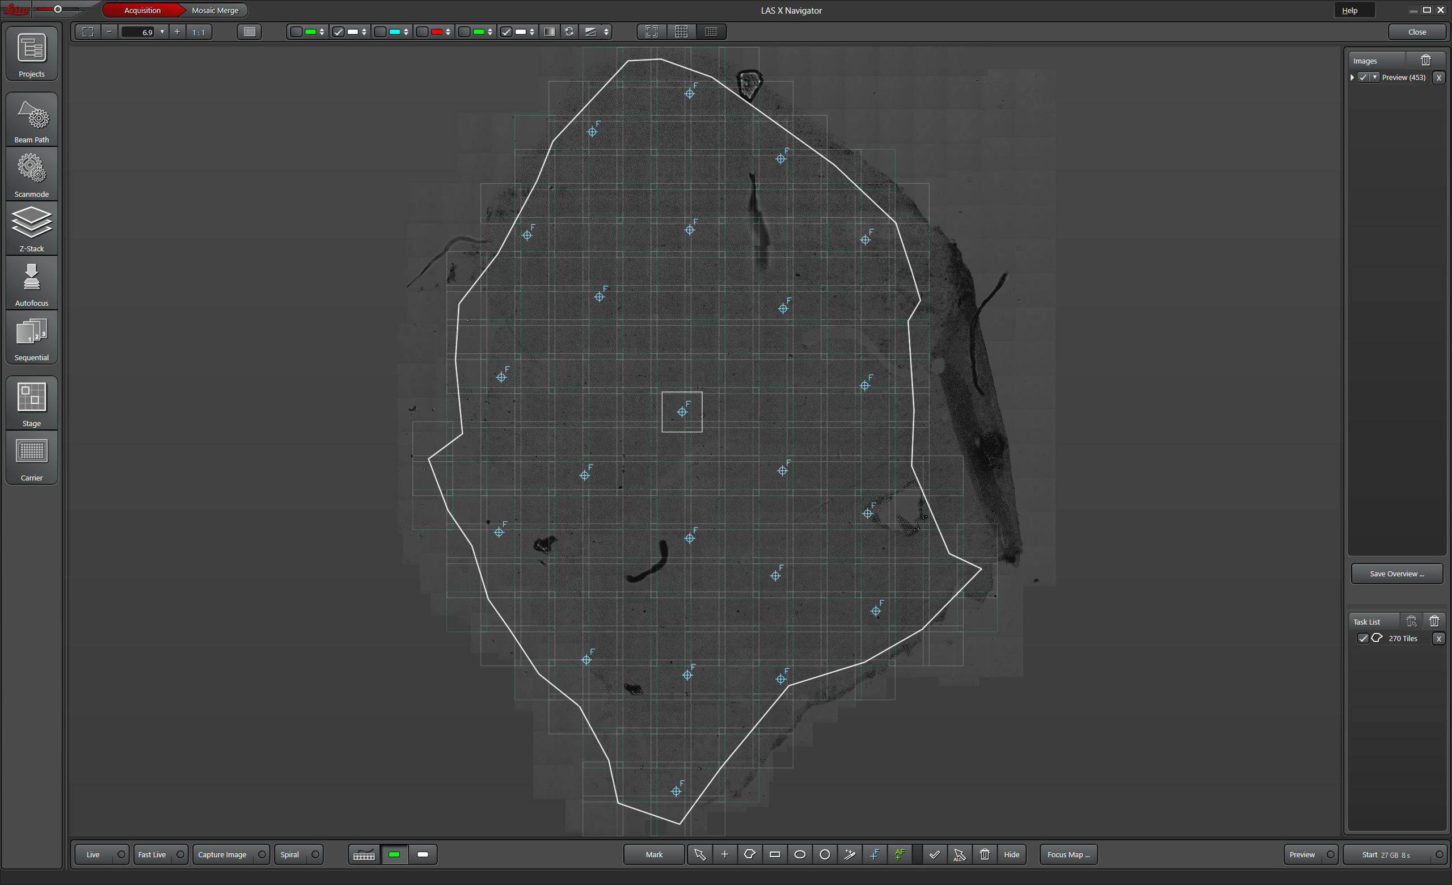Click the Save Overview button
Screen dimensions: 1452x885
1396,574
